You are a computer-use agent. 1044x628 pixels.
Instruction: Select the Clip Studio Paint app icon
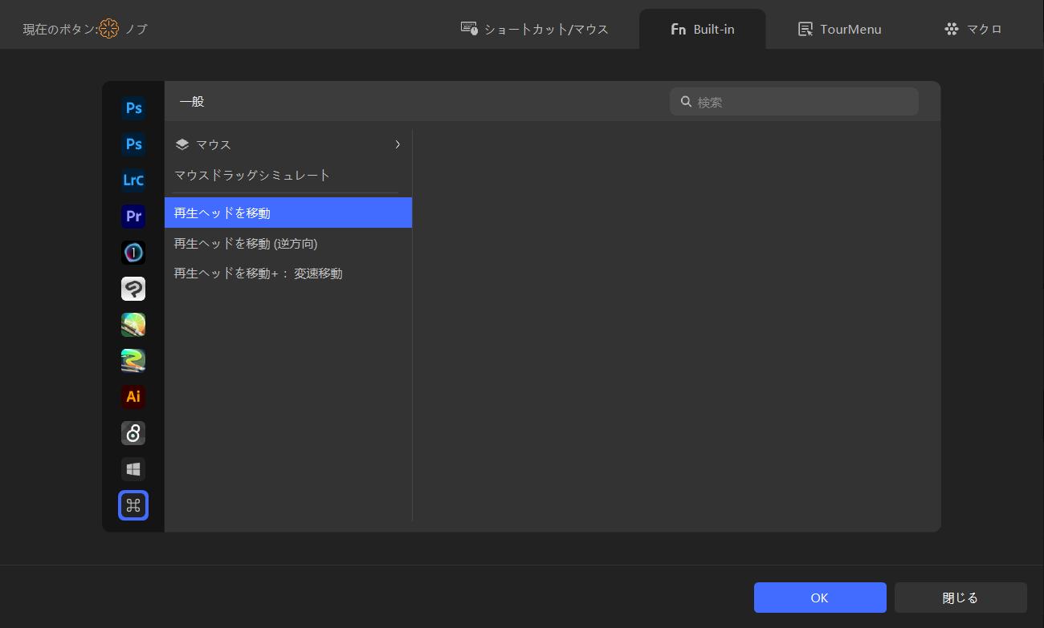coord(133,288)
